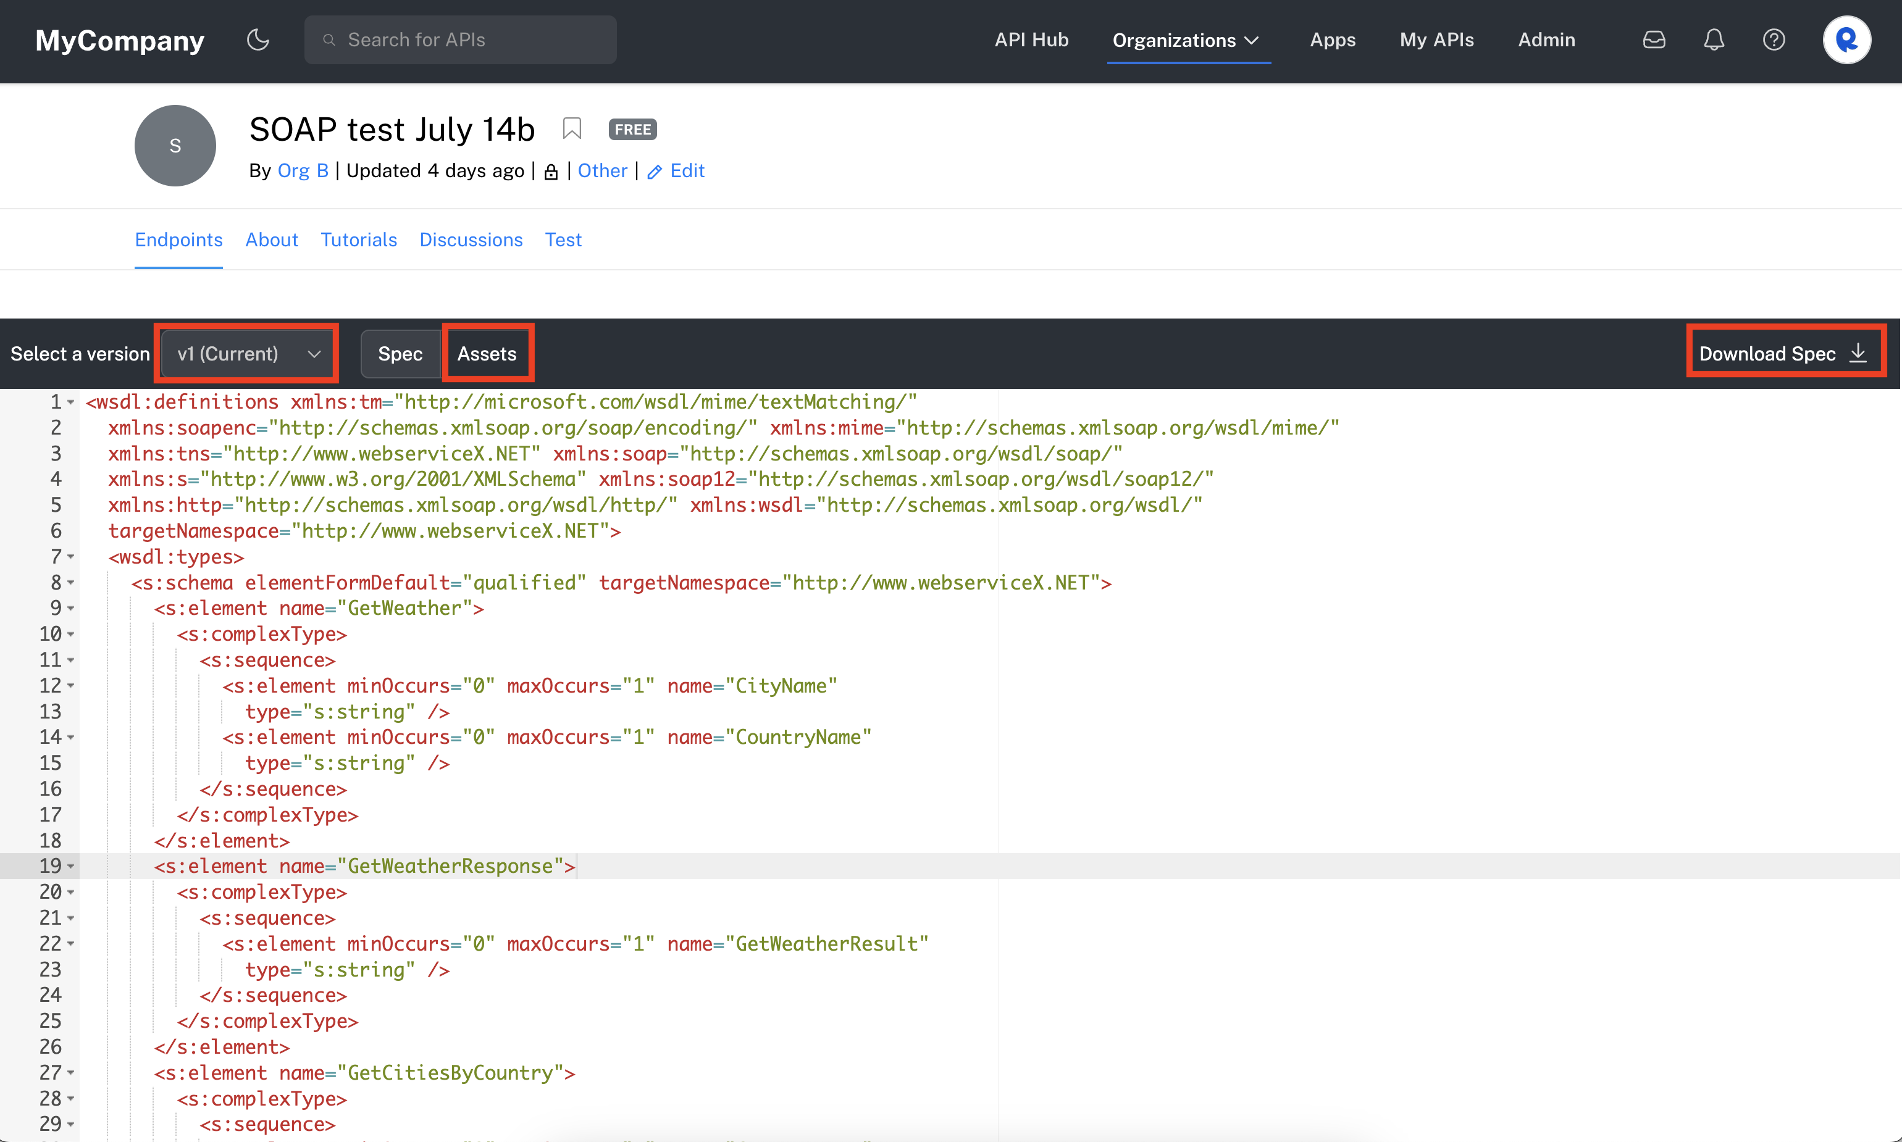Switch to the Assets tab
The width and height of the screenshot is (1902, 1142).
487,353
